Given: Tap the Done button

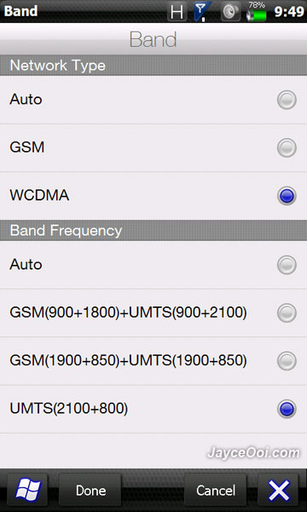Looking at the screenshot, I should (90, 490).
